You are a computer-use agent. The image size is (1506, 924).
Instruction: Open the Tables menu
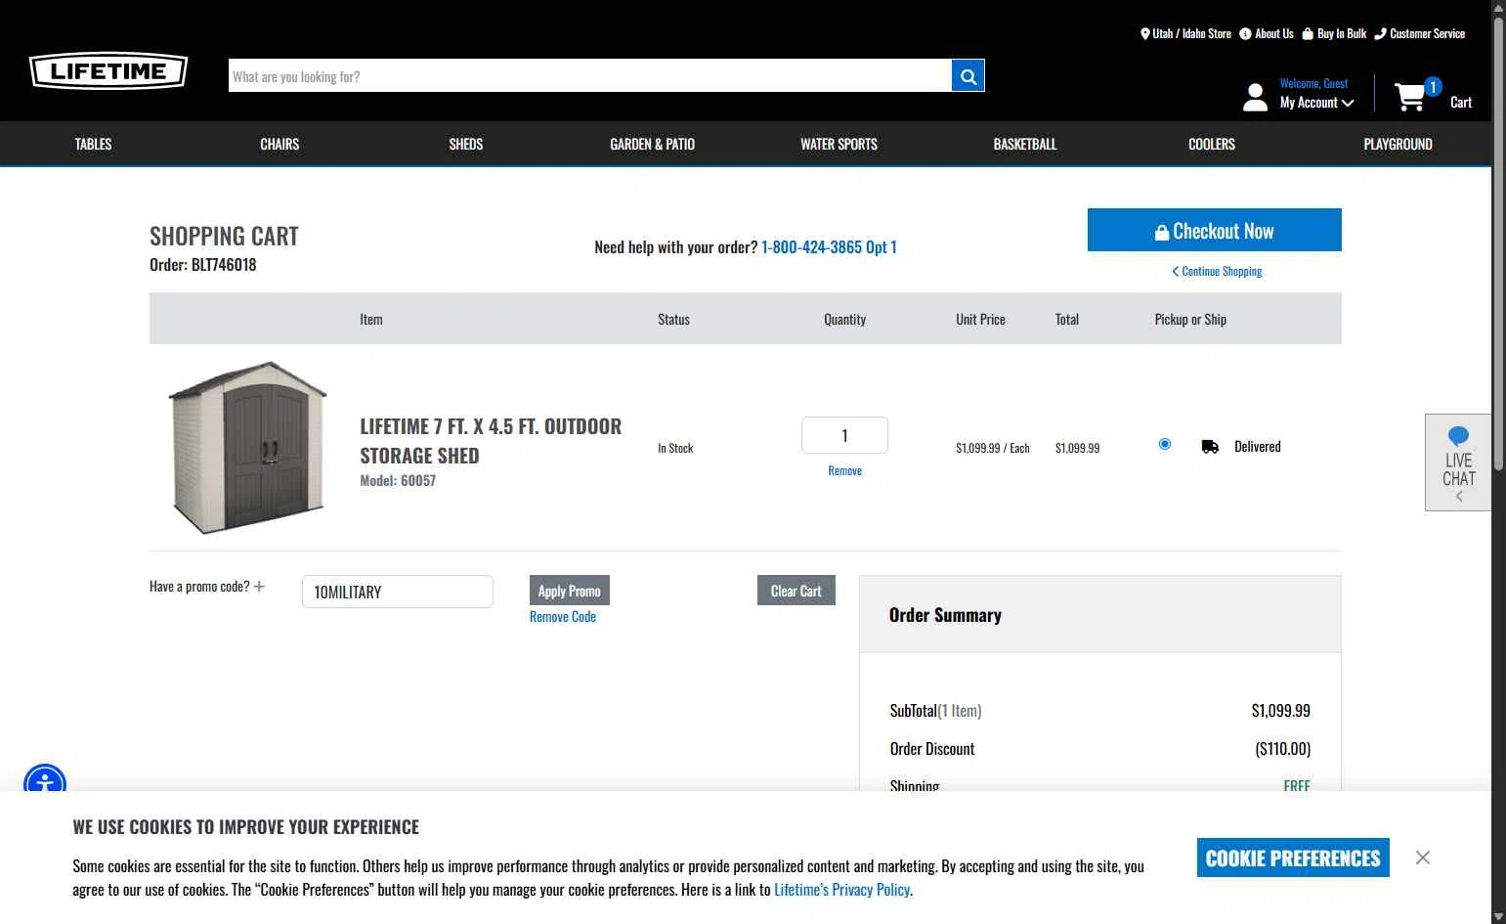click(94, 144)
